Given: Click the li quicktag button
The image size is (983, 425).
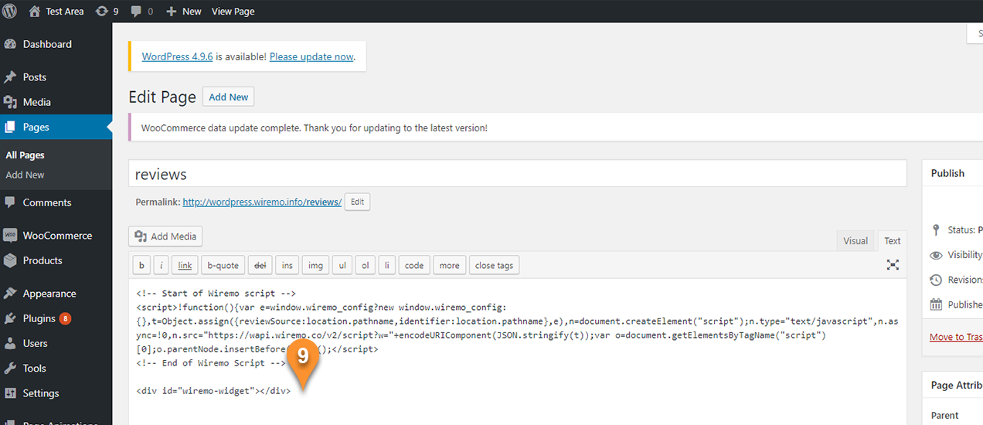Looking at the screenshot, I should [387, 265].
